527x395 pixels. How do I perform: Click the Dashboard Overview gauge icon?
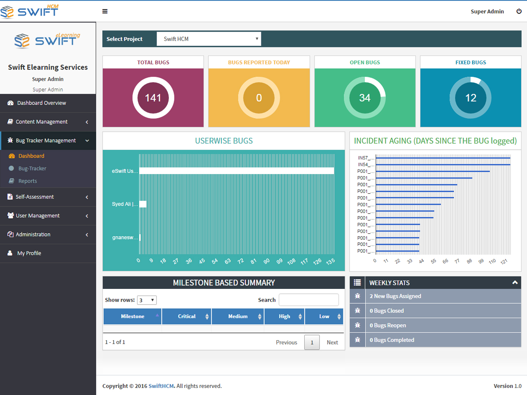pos(10,103)
